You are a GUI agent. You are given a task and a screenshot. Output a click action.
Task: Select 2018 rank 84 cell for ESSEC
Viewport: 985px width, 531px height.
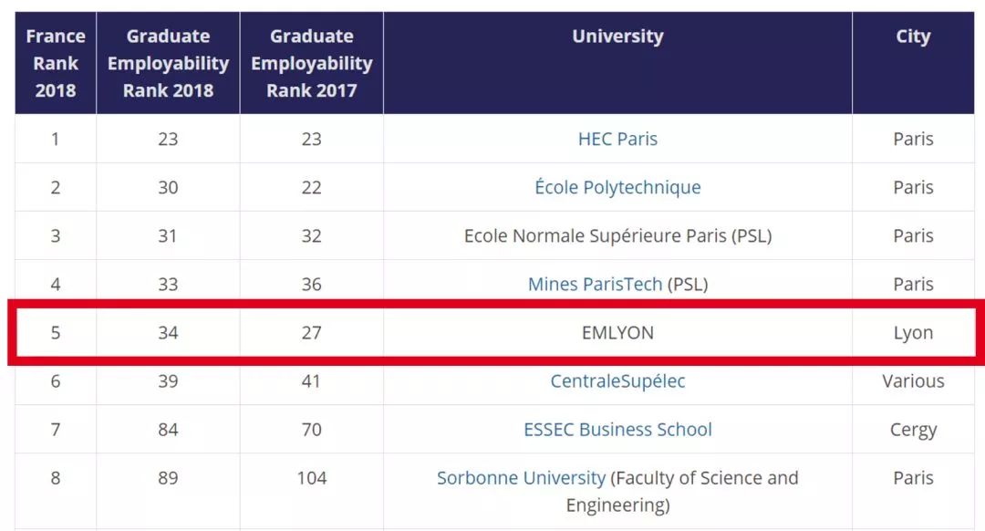(168, 429)
